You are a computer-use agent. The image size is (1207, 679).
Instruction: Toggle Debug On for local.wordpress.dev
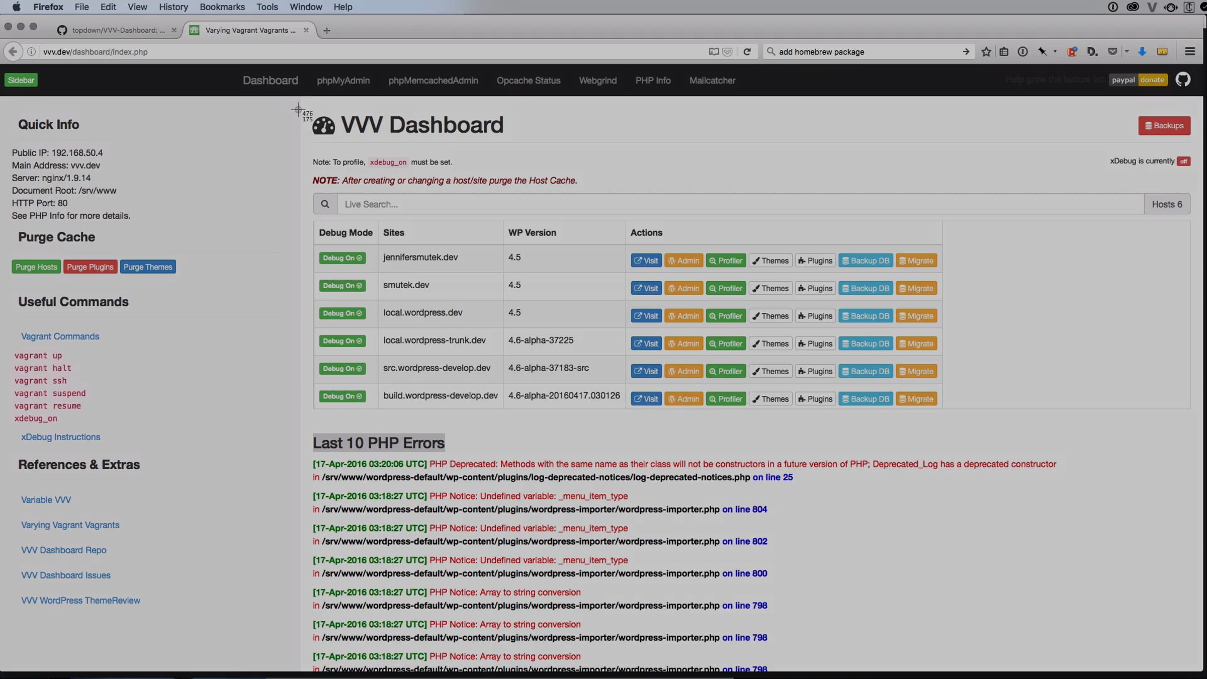pyautogui.click(x=342, y=313)
